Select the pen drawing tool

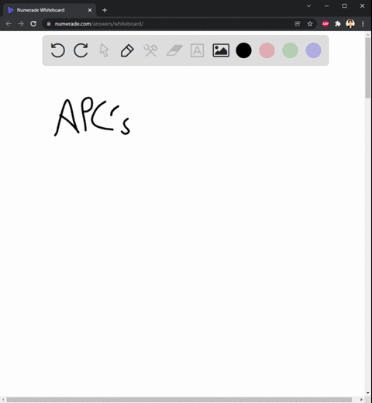pyautogui.click(x=127, y=50)
